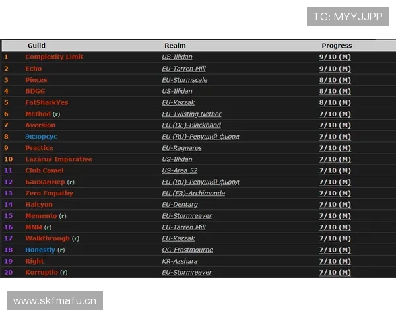Image resolution: width=396 pixels, height=317 pixels.
Task: Select the FatSharkYes guild name
Action: tap(47, 102)
